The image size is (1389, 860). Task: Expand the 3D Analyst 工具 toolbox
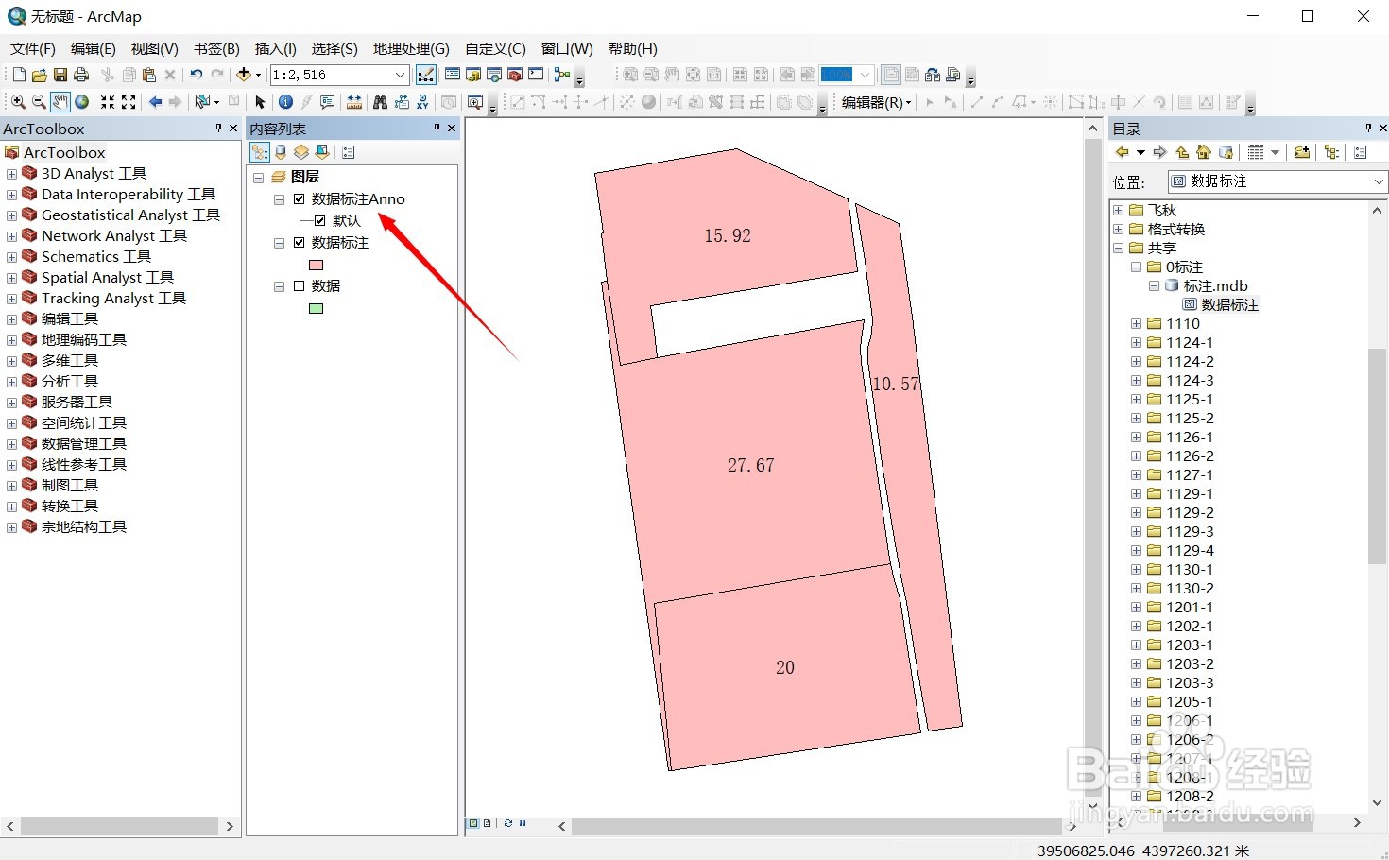[x=11, y=174]
